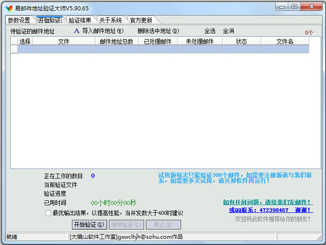
Task: Click the 0个 count label
Action: pyautogui.click(x=309, y=33)
